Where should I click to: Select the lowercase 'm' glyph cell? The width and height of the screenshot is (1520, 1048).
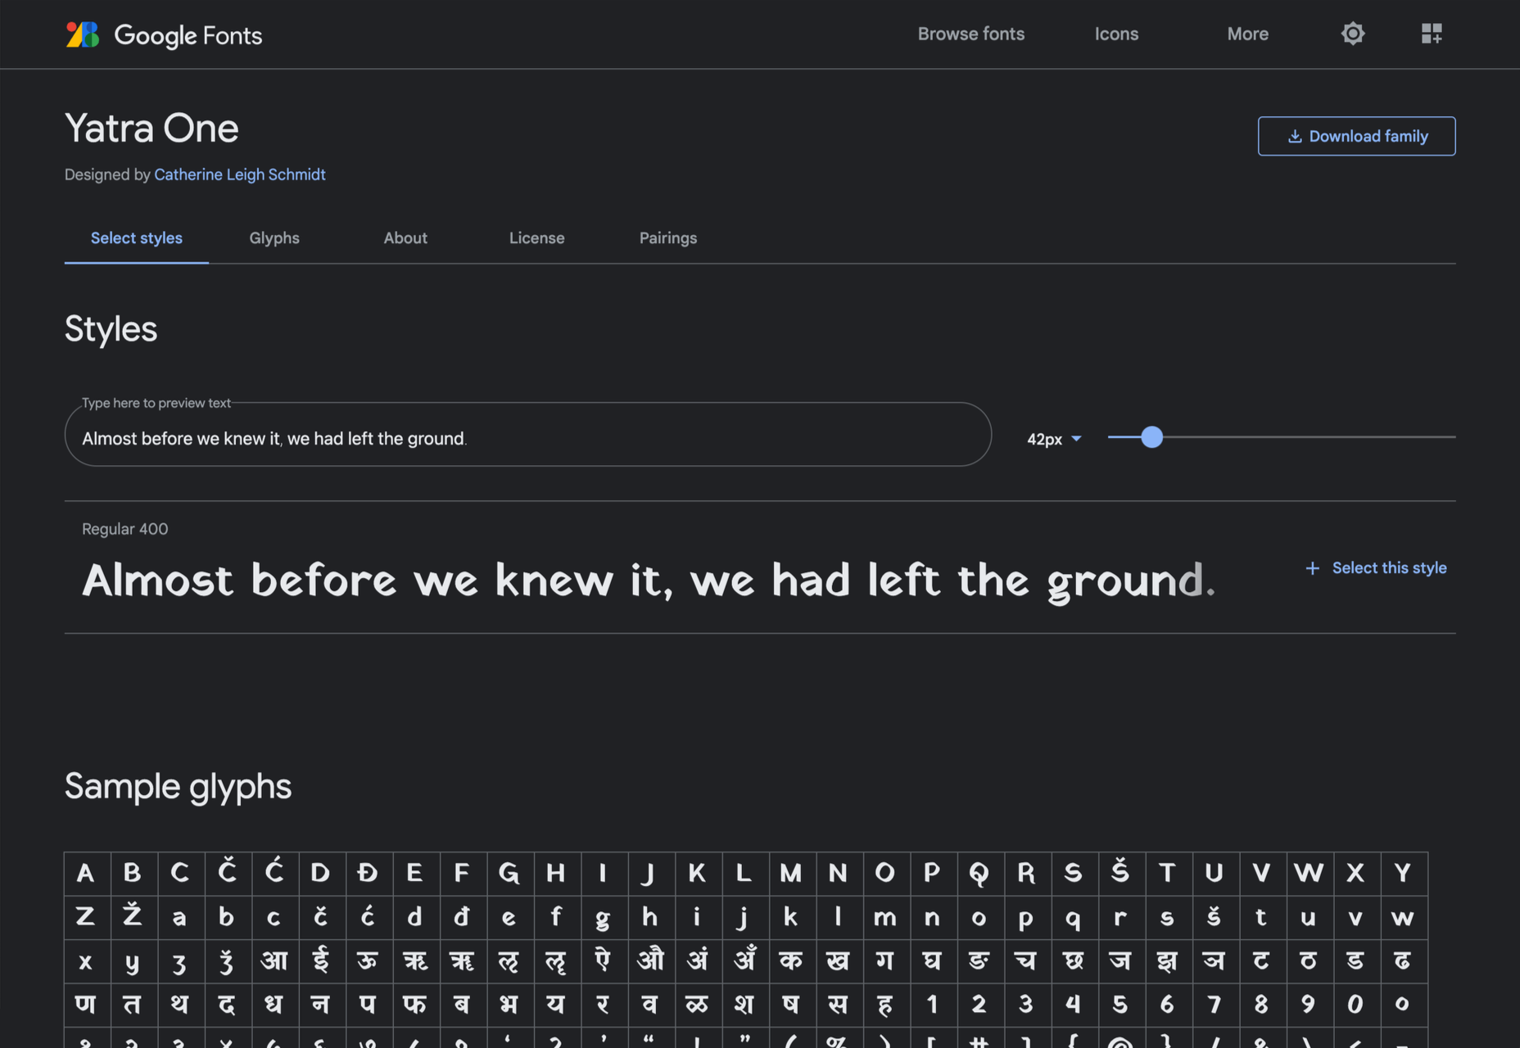pos(885,917)
